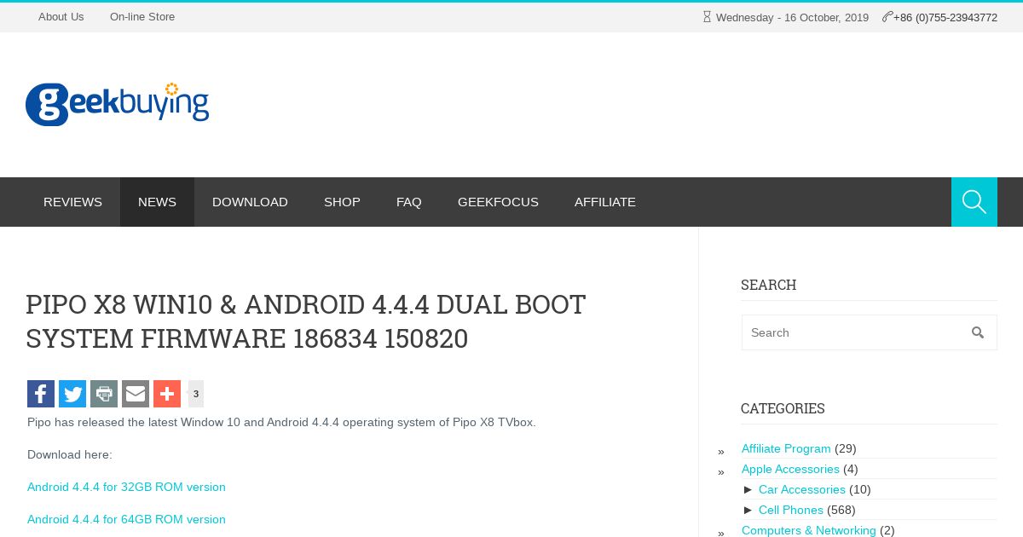This screenshot has width=1023, height=537.
Task: Go to the On-line Store
Action: (x=142, y=17)
